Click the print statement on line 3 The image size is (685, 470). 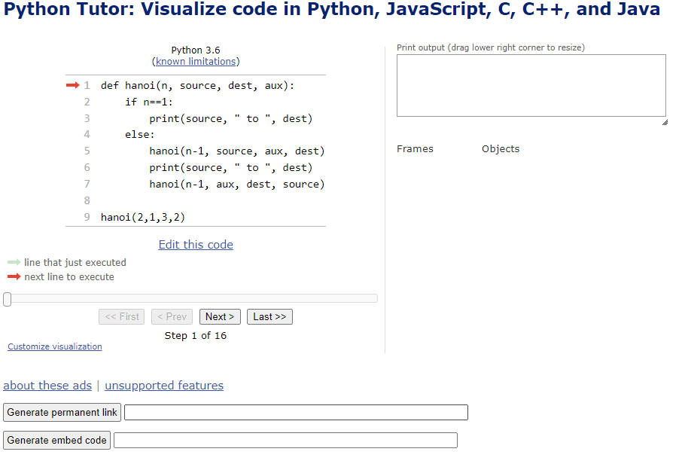click(230, 119)
